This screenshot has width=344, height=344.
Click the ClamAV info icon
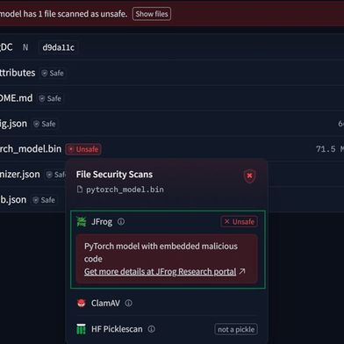(129, 303)
